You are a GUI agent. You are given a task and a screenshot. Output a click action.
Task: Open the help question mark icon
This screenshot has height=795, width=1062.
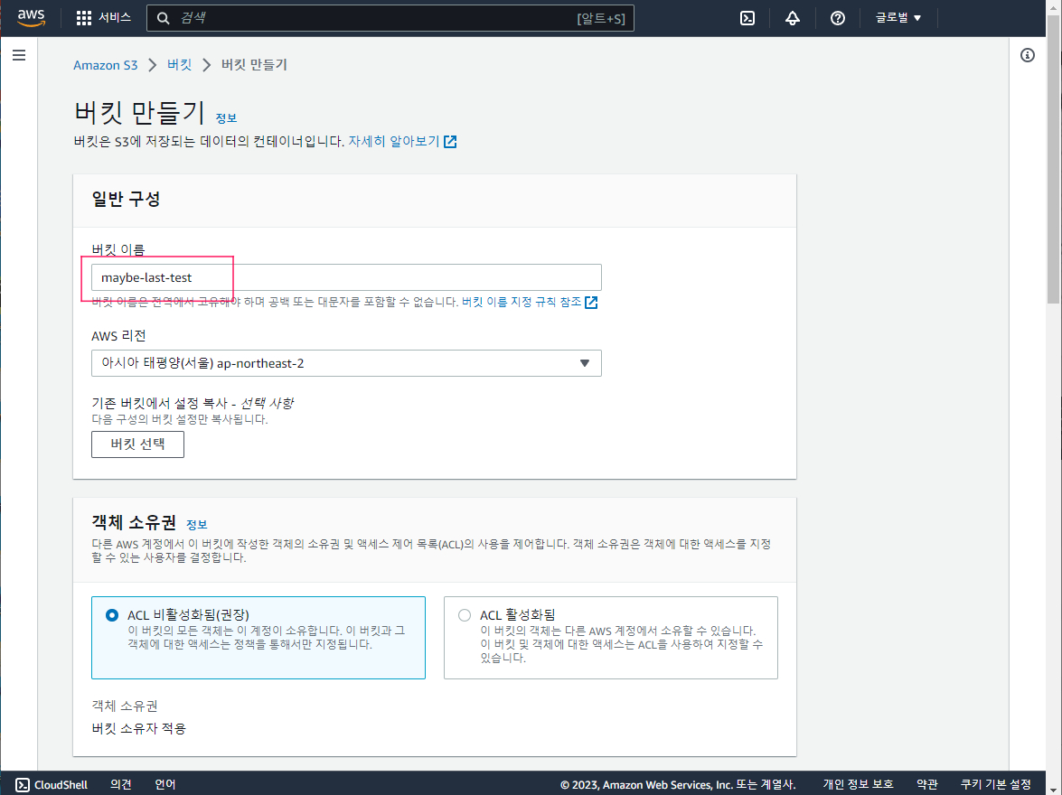click(838, 18)
